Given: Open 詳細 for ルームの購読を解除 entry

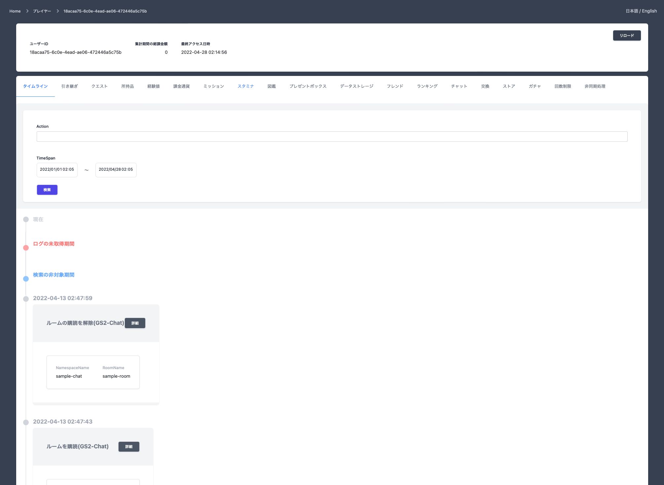Looking at the screenshot, I should [135, 323].
